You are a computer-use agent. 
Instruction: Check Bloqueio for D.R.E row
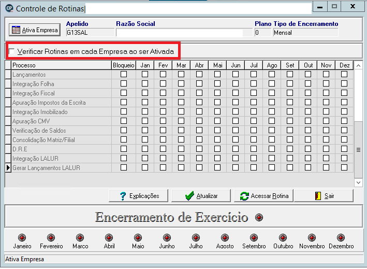pos(124,149)
